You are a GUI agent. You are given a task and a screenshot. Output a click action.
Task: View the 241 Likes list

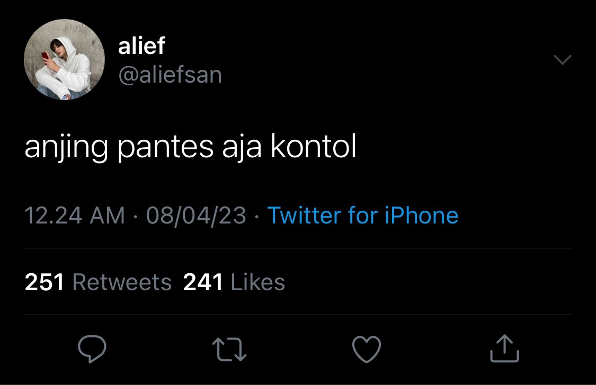click(234, 282)
